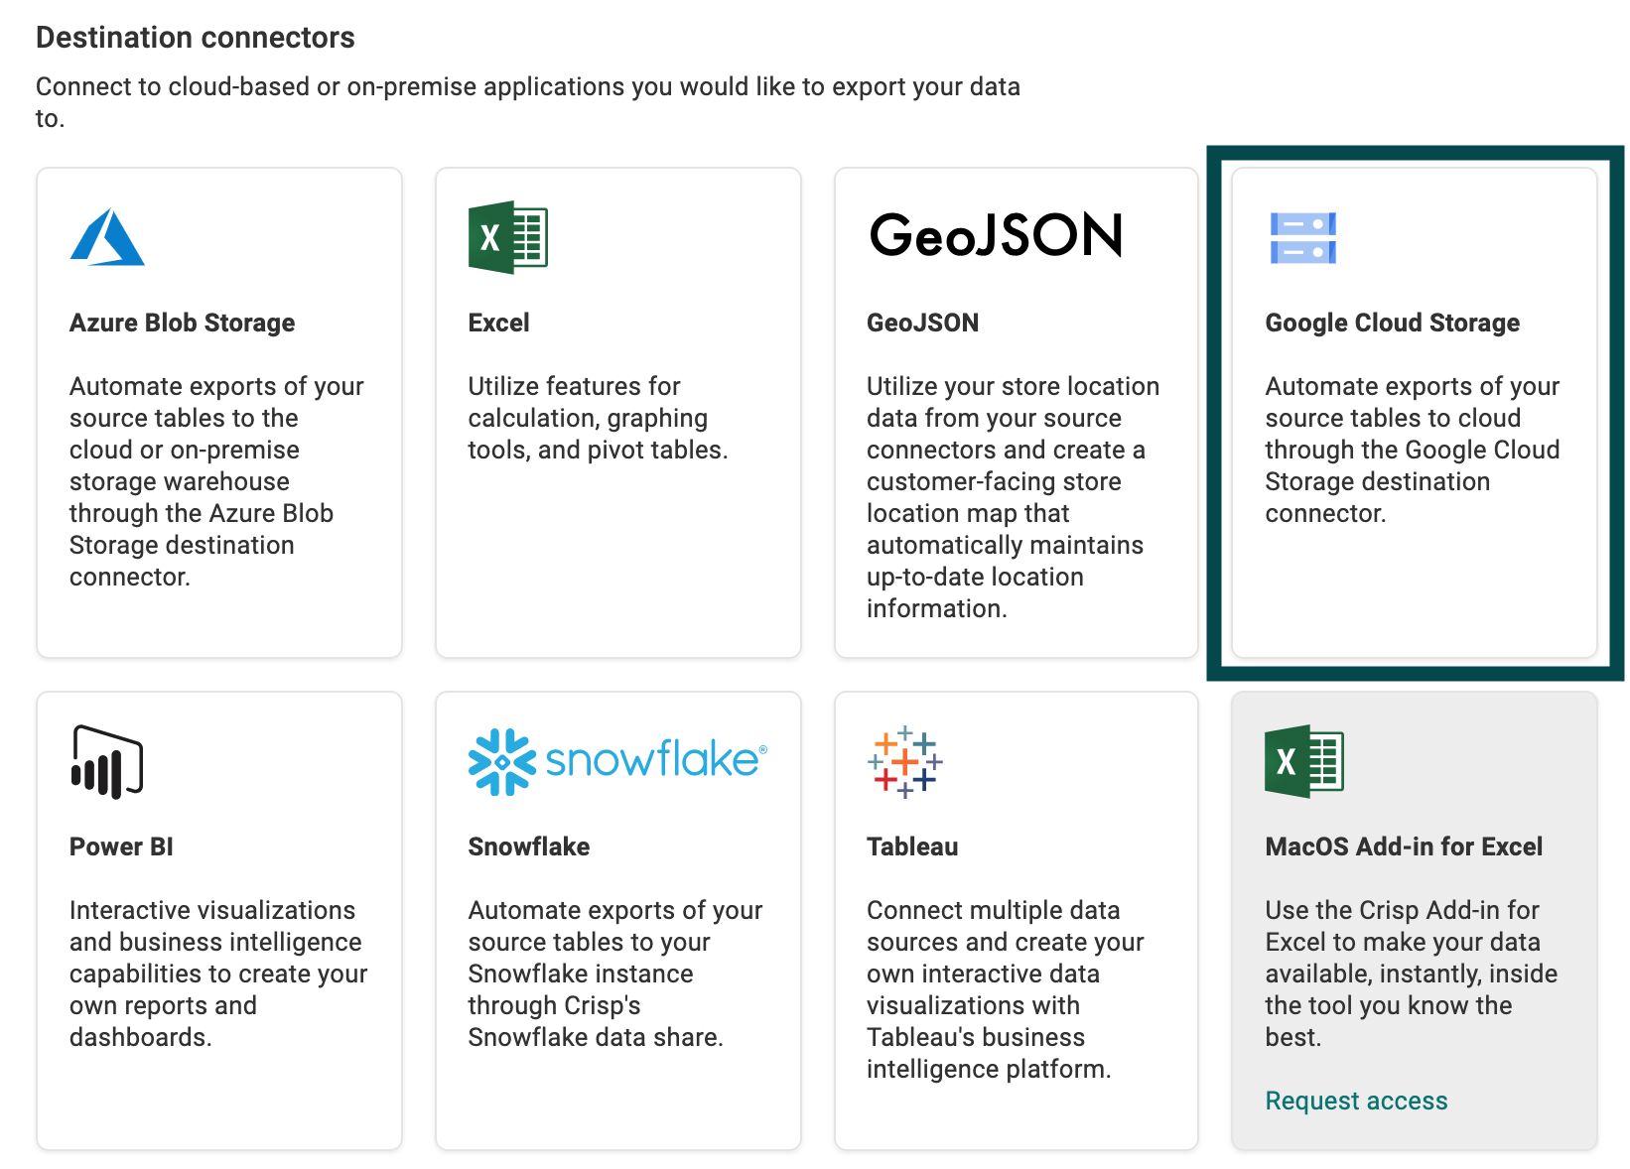Click the Snowflake logo
1630x1169 pixels.
coord(617,762)
